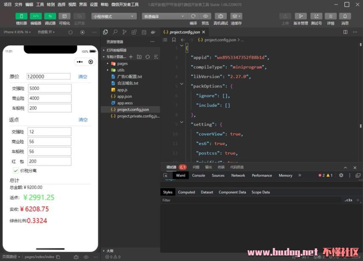The width and height of the screenshot is (363, 261).
Task: Refresh the file explorer tree
Action: pos(147,57)
